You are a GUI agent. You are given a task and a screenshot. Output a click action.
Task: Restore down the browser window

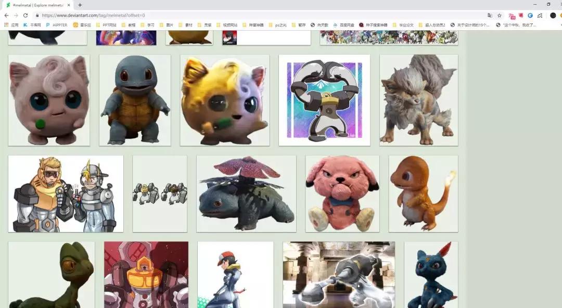click(548, 4)
